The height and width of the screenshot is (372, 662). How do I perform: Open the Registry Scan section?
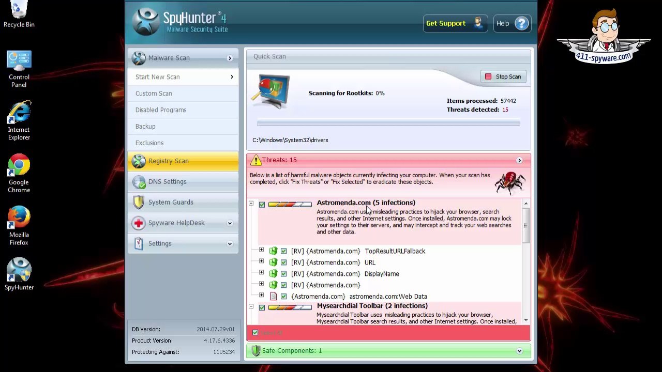pyautogui.click(x=183, y=161)
